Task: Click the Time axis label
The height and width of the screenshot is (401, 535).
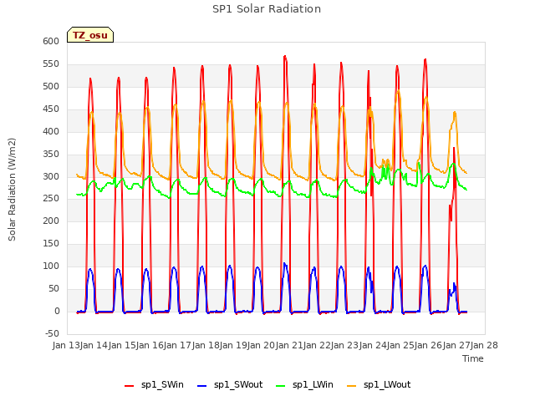Action: coord(472,358)
